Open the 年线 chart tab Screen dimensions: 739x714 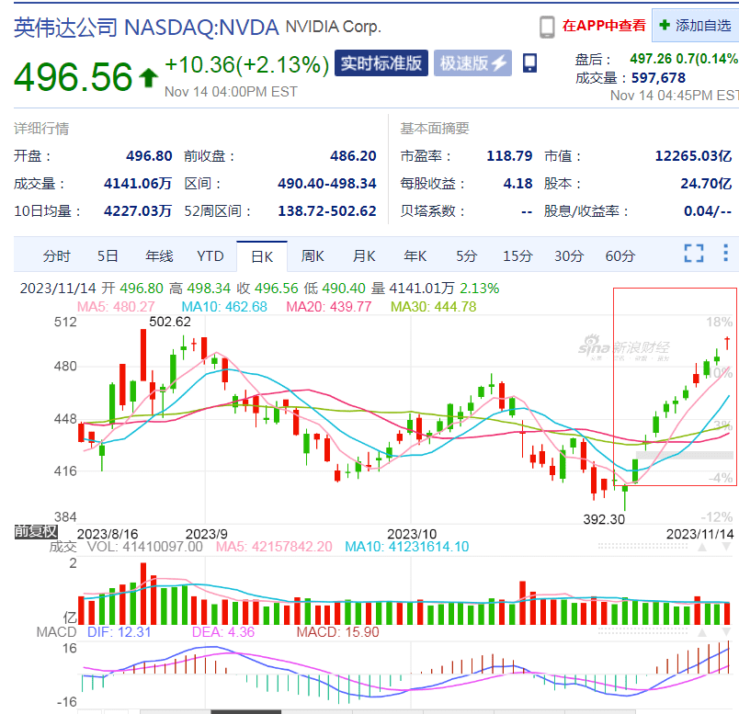(159, 256)
